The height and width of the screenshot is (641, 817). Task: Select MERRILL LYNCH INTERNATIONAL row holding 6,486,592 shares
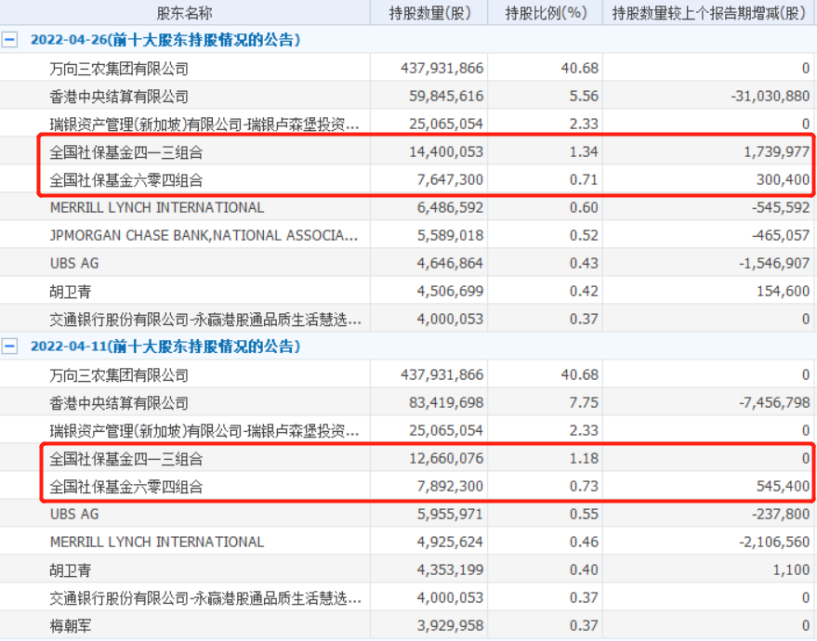pyautogui.click(x=409, y=208)
